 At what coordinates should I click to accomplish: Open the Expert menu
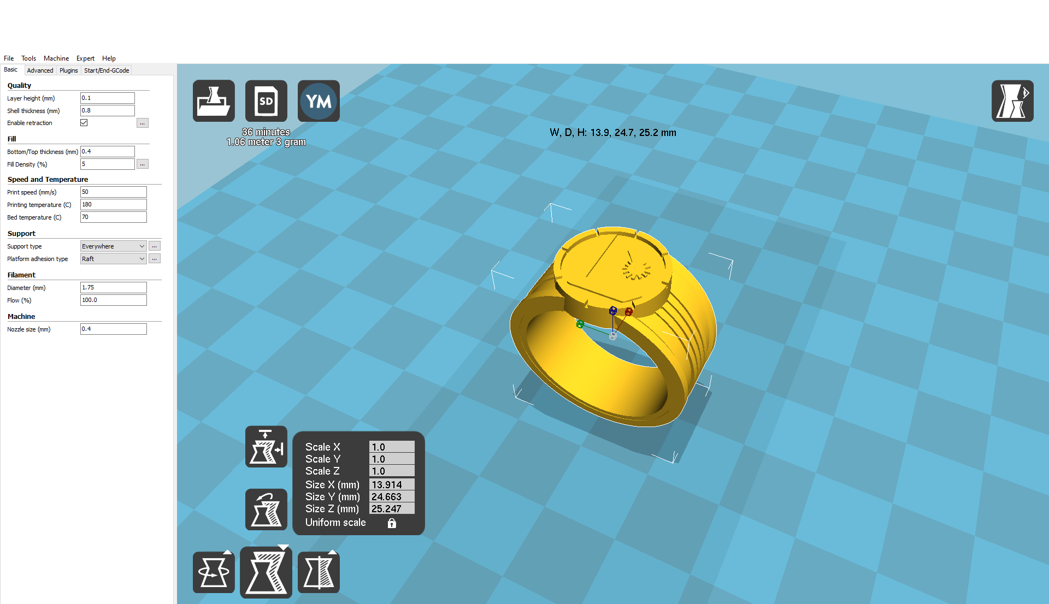[x=85, y=58]
